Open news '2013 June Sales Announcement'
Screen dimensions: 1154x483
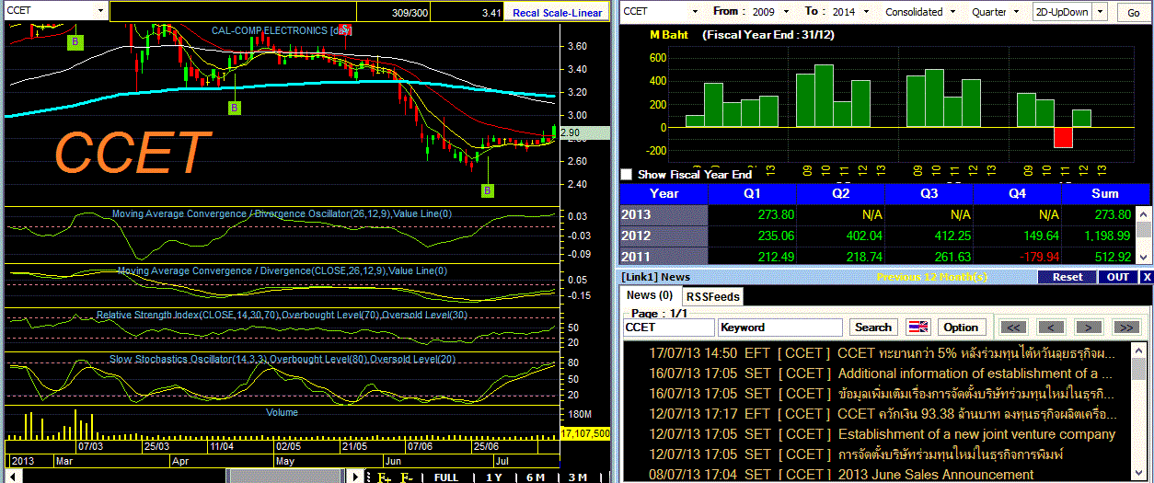click(x=936, y=475)
